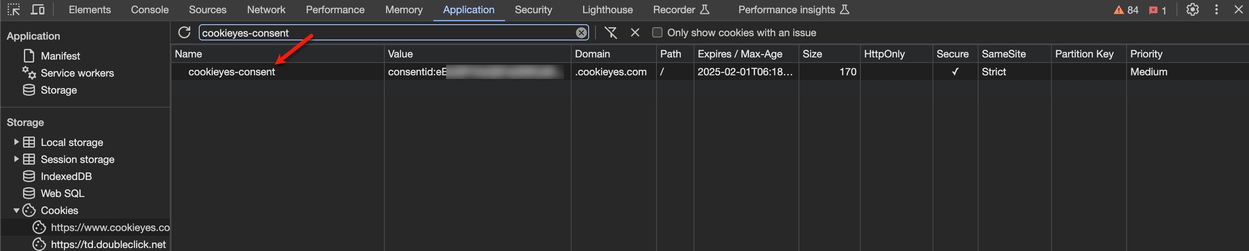Viewport: 1249px width, 251px height.
Task: Delete selected cookie with X icon
Action: coord(635,32)
